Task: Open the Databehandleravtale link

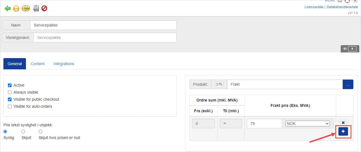Action: click(342, 7)
